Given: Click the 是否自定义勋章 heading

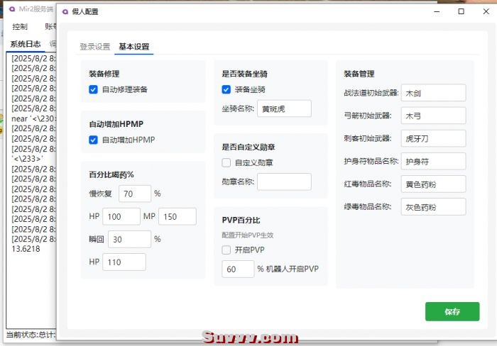Looking at the screenshot, I should [248, 147].
